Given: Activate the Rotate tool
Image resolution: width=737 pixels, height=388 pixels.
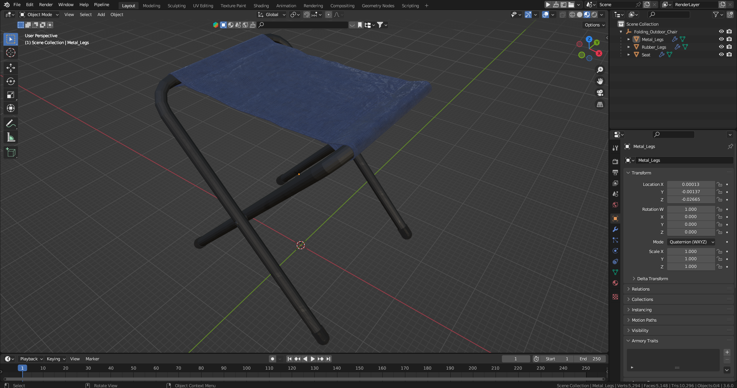Looking at the screenshot, I should (11, 81).
